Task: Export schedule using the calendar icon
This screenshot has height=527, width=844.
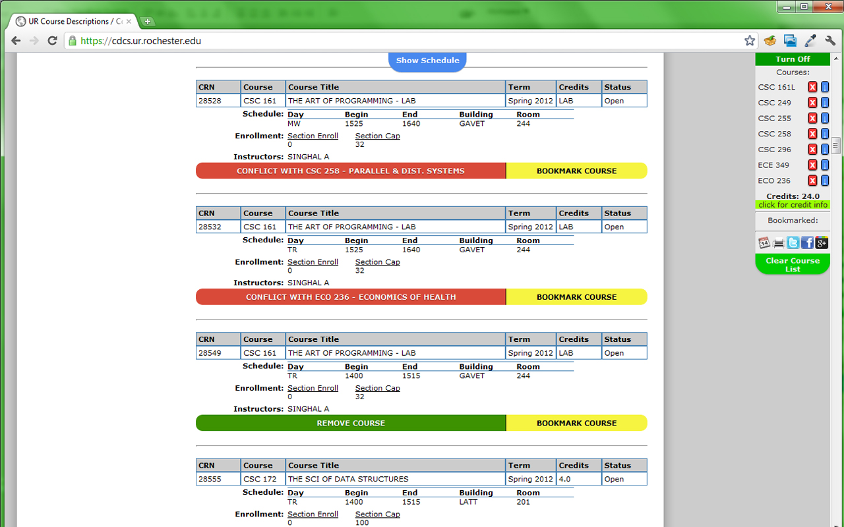Action: click(765, 242)
